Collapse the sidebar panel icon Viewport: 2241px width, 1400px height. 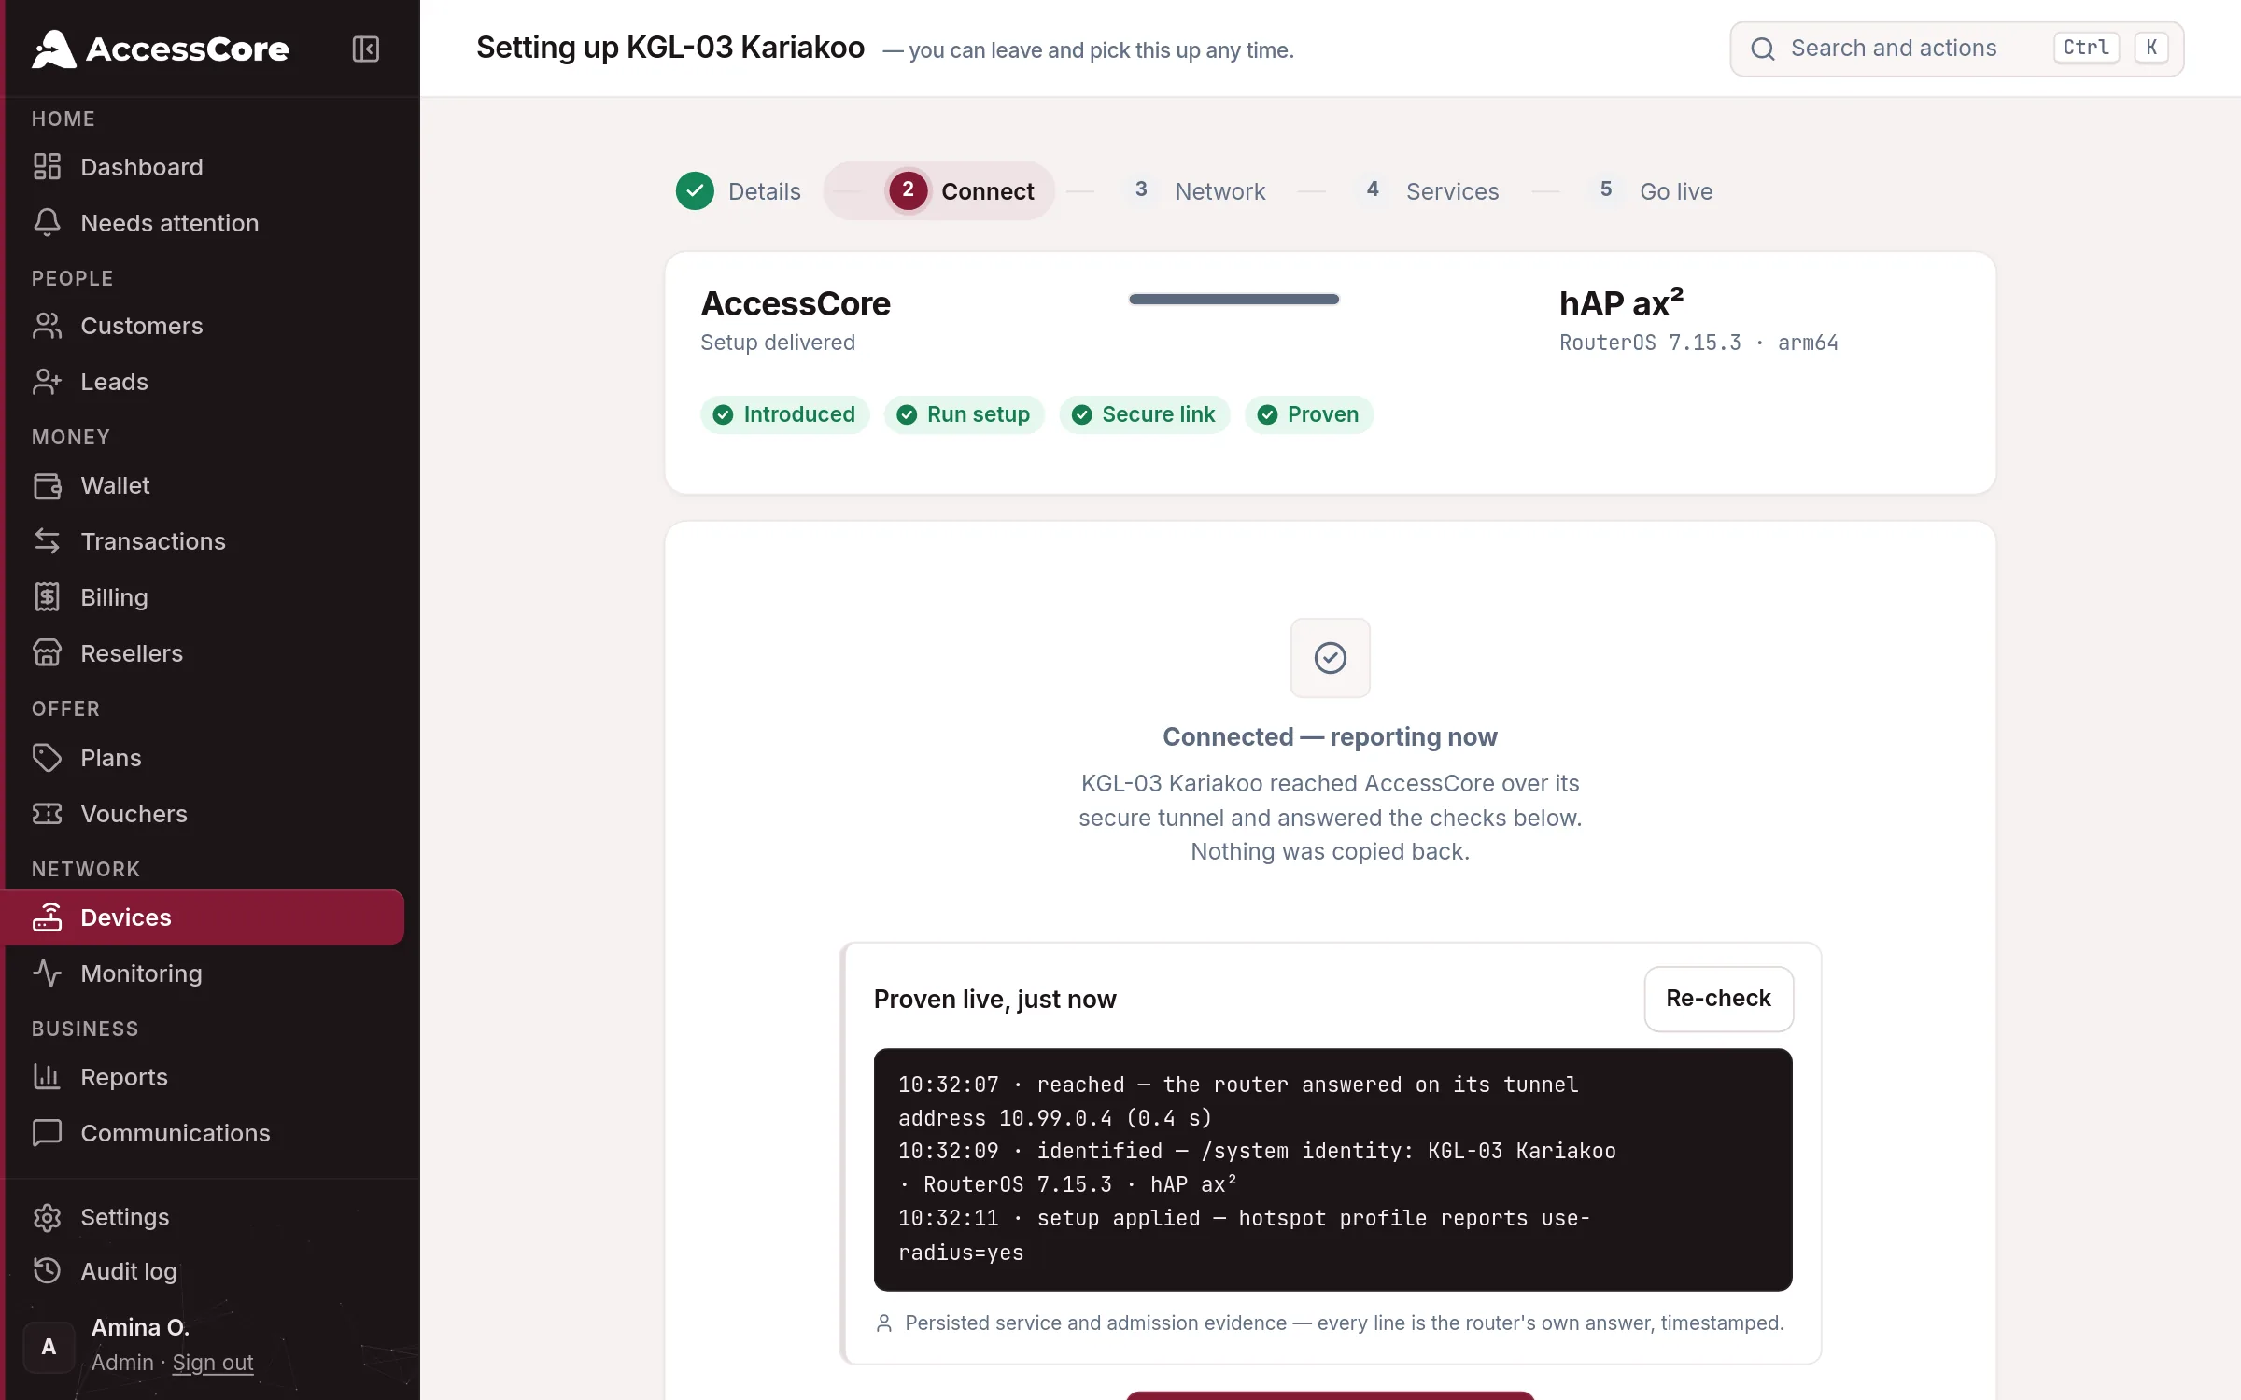click(x=365, y=49)
